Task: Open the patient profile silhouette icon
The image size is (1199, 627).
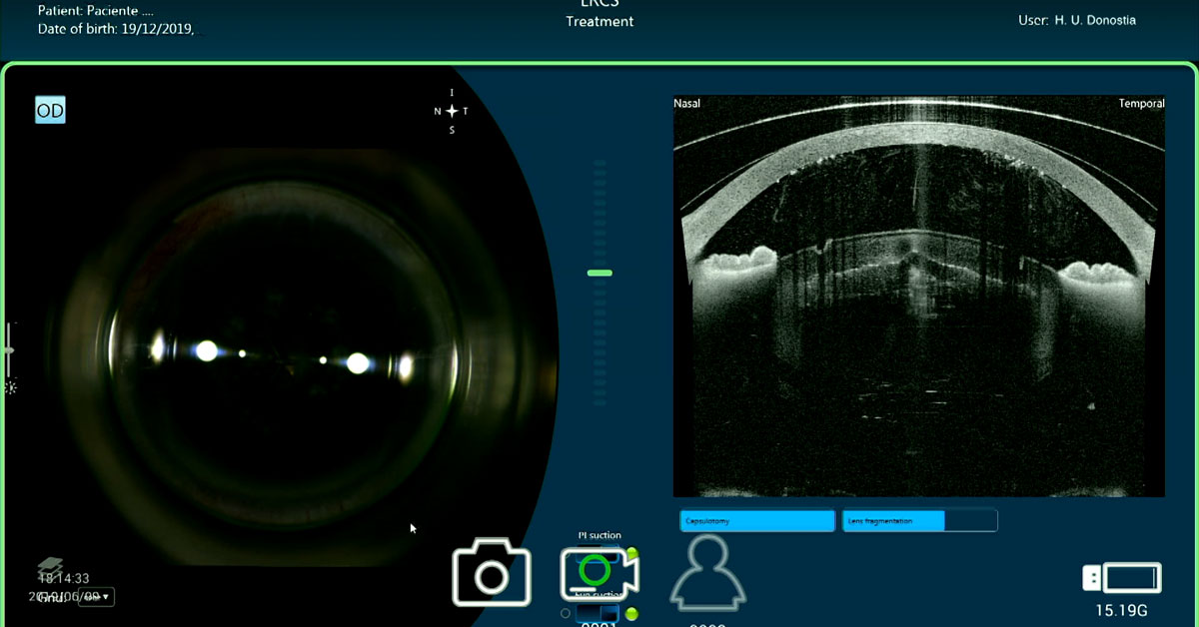Action: click(707, 572)
